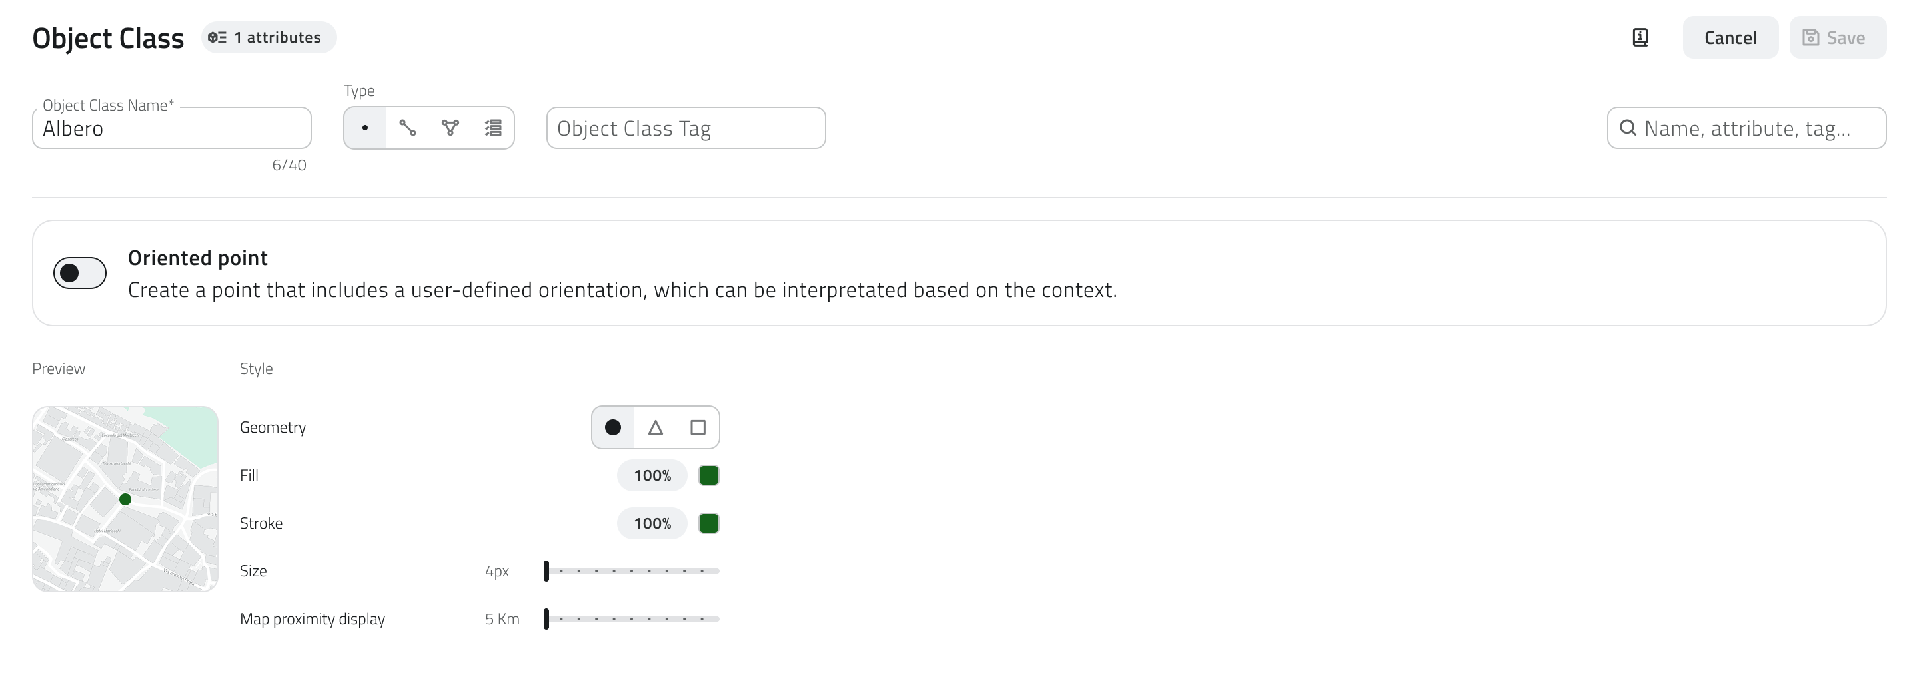Image resolution: width=1919 pixels, height=673 pixels.
Task: Choose the triangle geometry shape
Action: [x=656, y=427]
